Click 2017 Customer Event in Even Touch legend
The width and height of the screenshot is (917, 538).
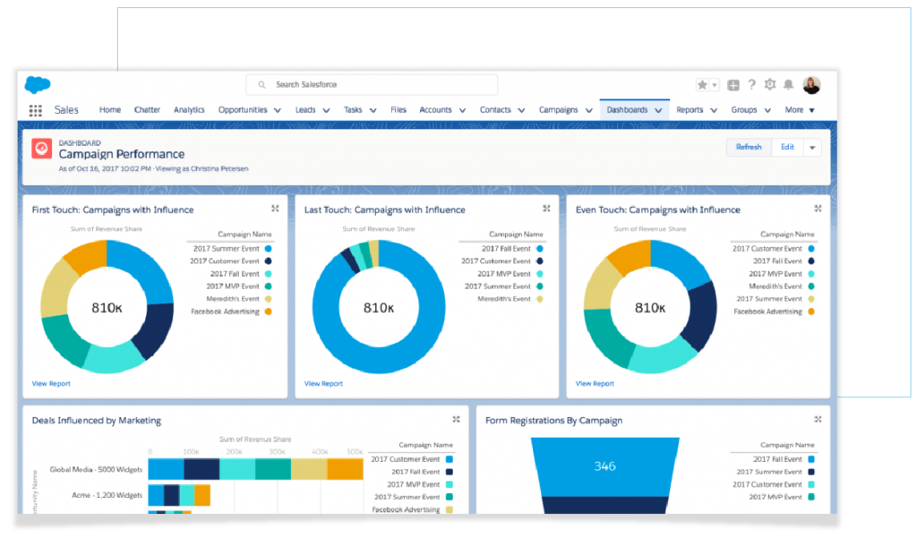click(x=767, y=249)
